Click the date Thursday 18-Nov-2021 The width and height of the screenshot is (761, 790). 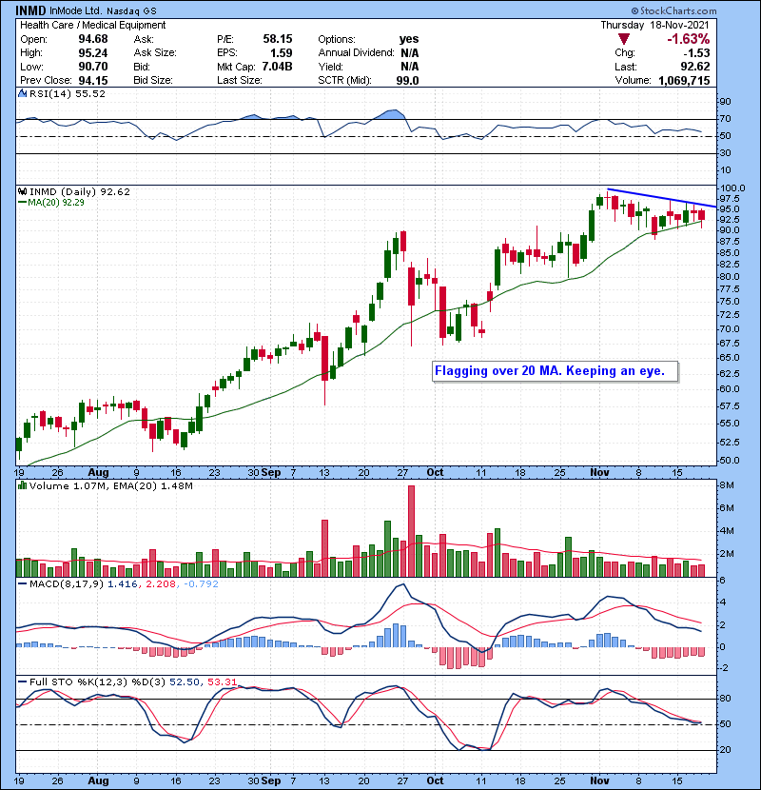(654, 25)
